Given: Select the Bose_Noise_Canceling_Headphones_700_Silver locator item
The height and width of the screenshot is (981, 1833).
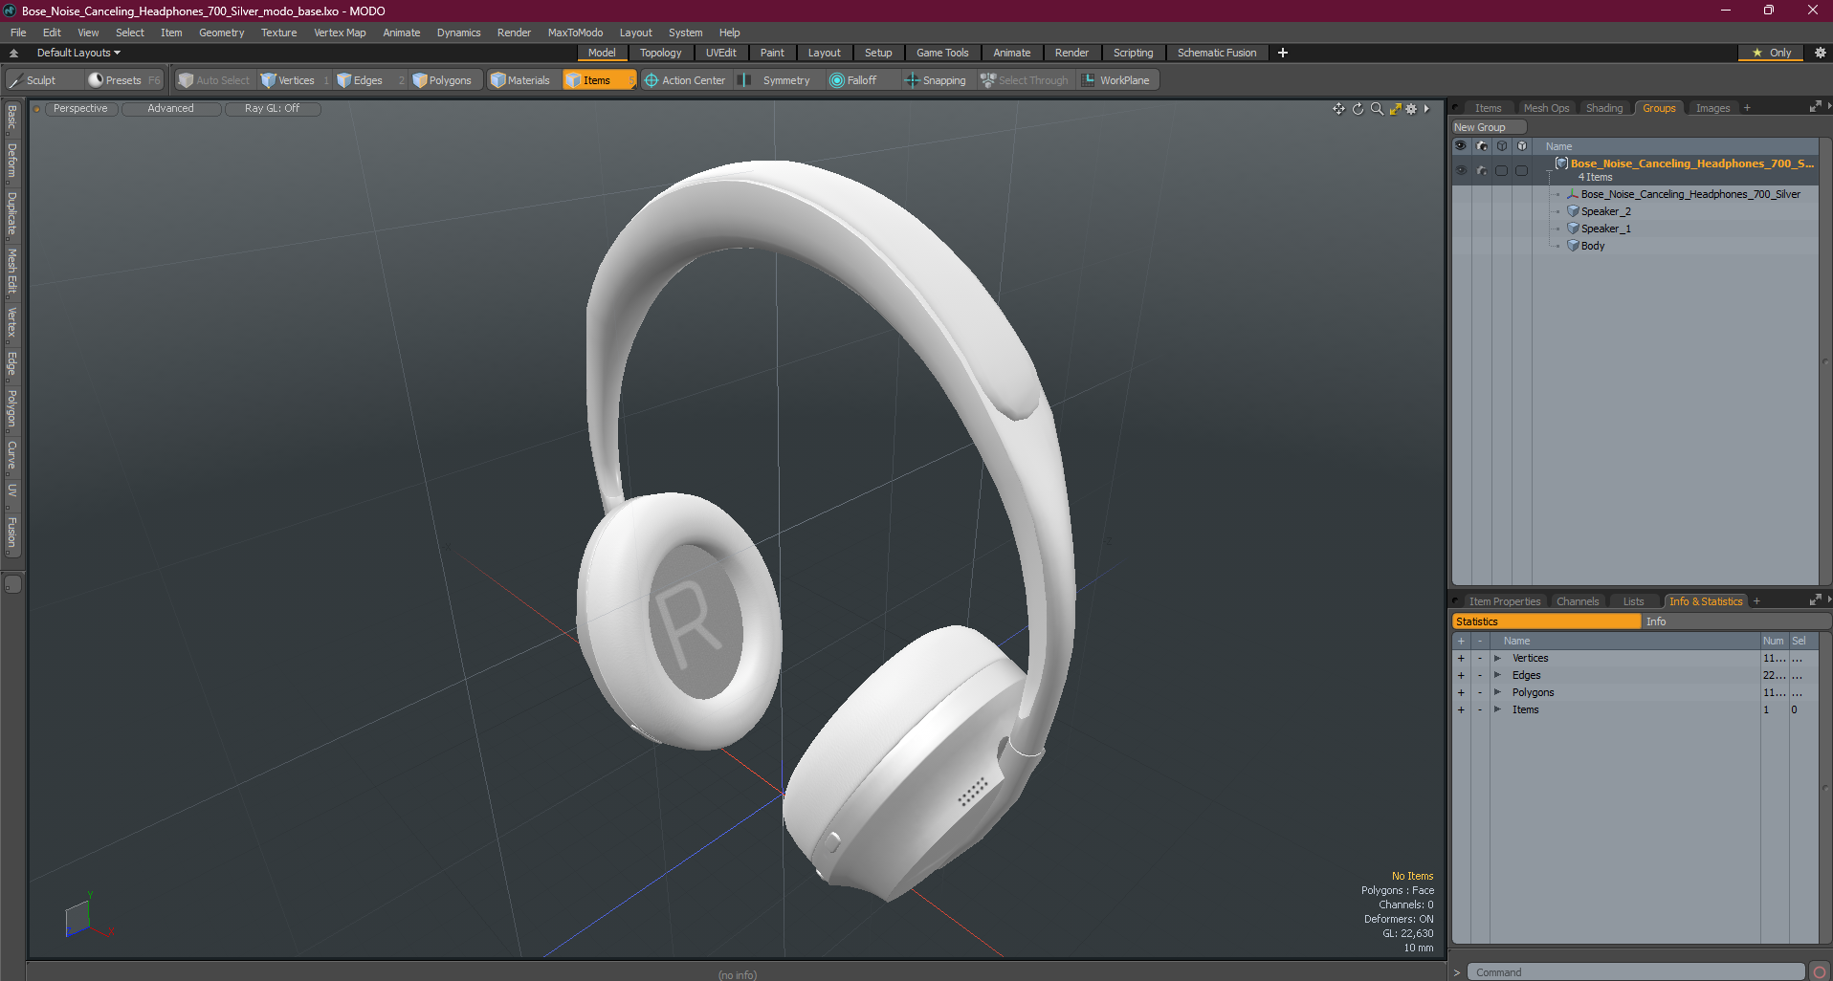Looking at the screenshot, I should coord(1689,194).
